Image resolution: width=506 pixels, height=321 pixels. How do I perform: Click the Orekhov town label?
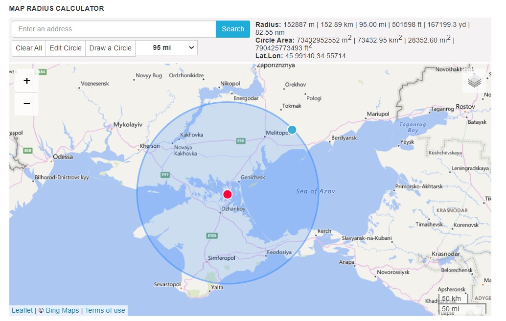coord(295,85)
